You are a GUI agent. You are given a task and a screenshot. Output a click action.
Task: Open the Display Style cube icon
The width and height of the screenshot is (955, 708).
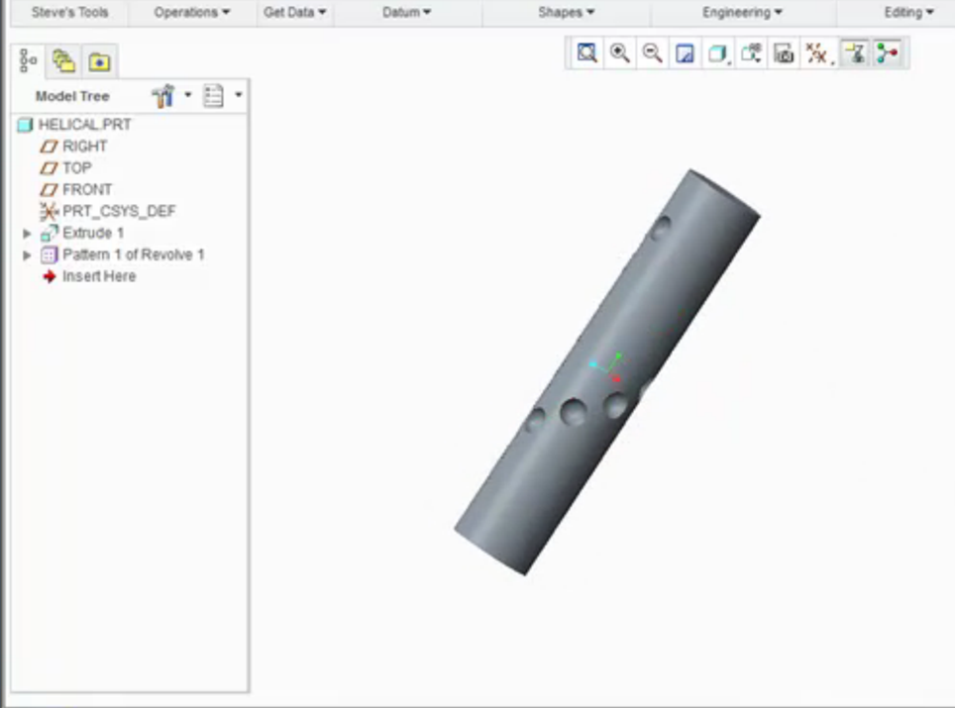718,53
